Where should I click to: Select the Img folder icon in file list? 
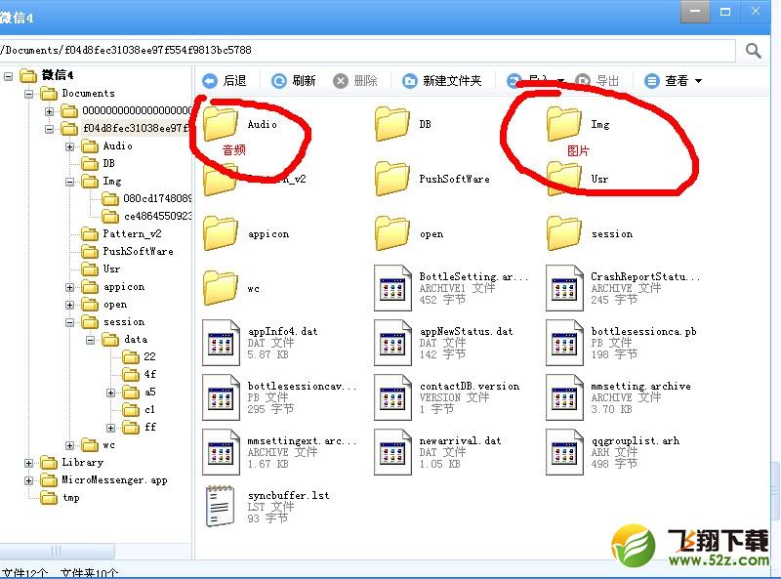click(563, 124)
